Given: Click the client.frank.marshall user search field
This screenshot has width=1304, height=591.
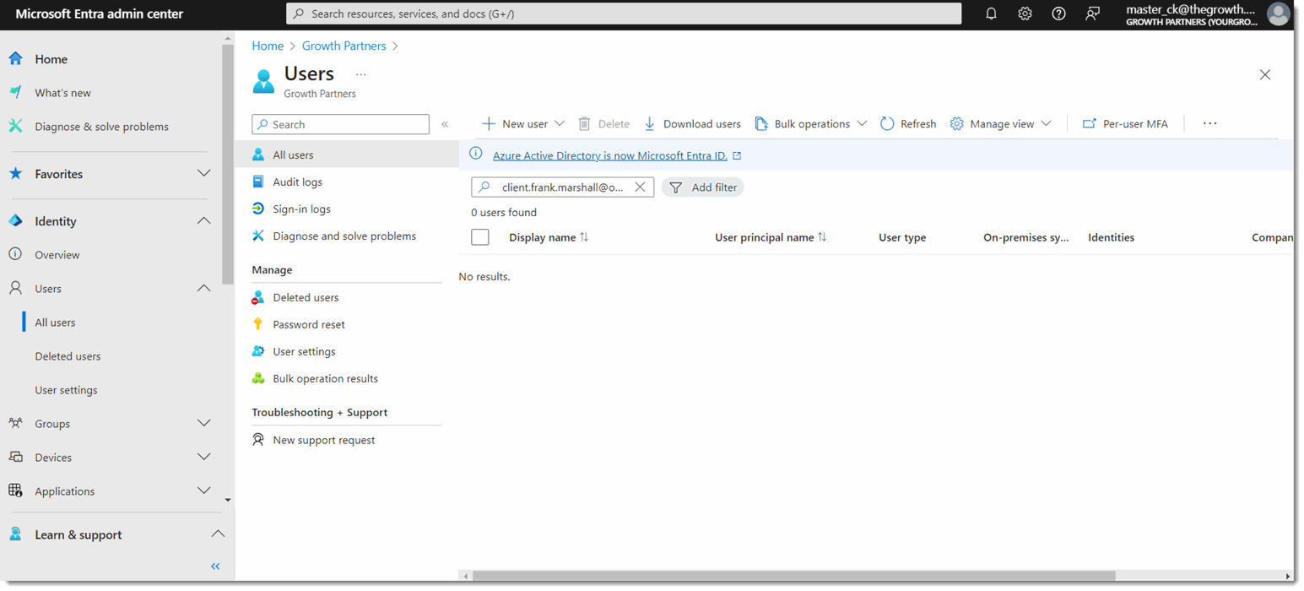Looking at the screenshot, I should coord(562,187).
